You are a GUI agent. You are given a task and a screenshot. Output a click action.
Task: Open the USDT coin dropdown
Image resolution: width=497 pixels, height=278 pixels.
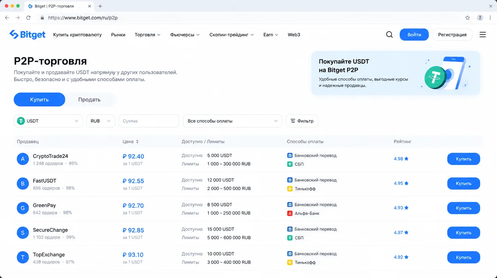[x=48, y=121]
